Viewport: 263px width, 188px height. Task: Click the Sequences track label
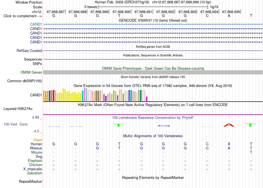click(x=33, y=59)
